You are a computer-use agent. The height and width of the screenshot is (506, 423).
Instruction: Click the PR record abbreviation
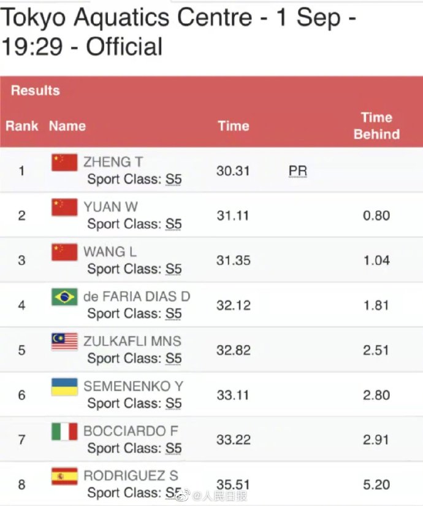tap(298, 171)
